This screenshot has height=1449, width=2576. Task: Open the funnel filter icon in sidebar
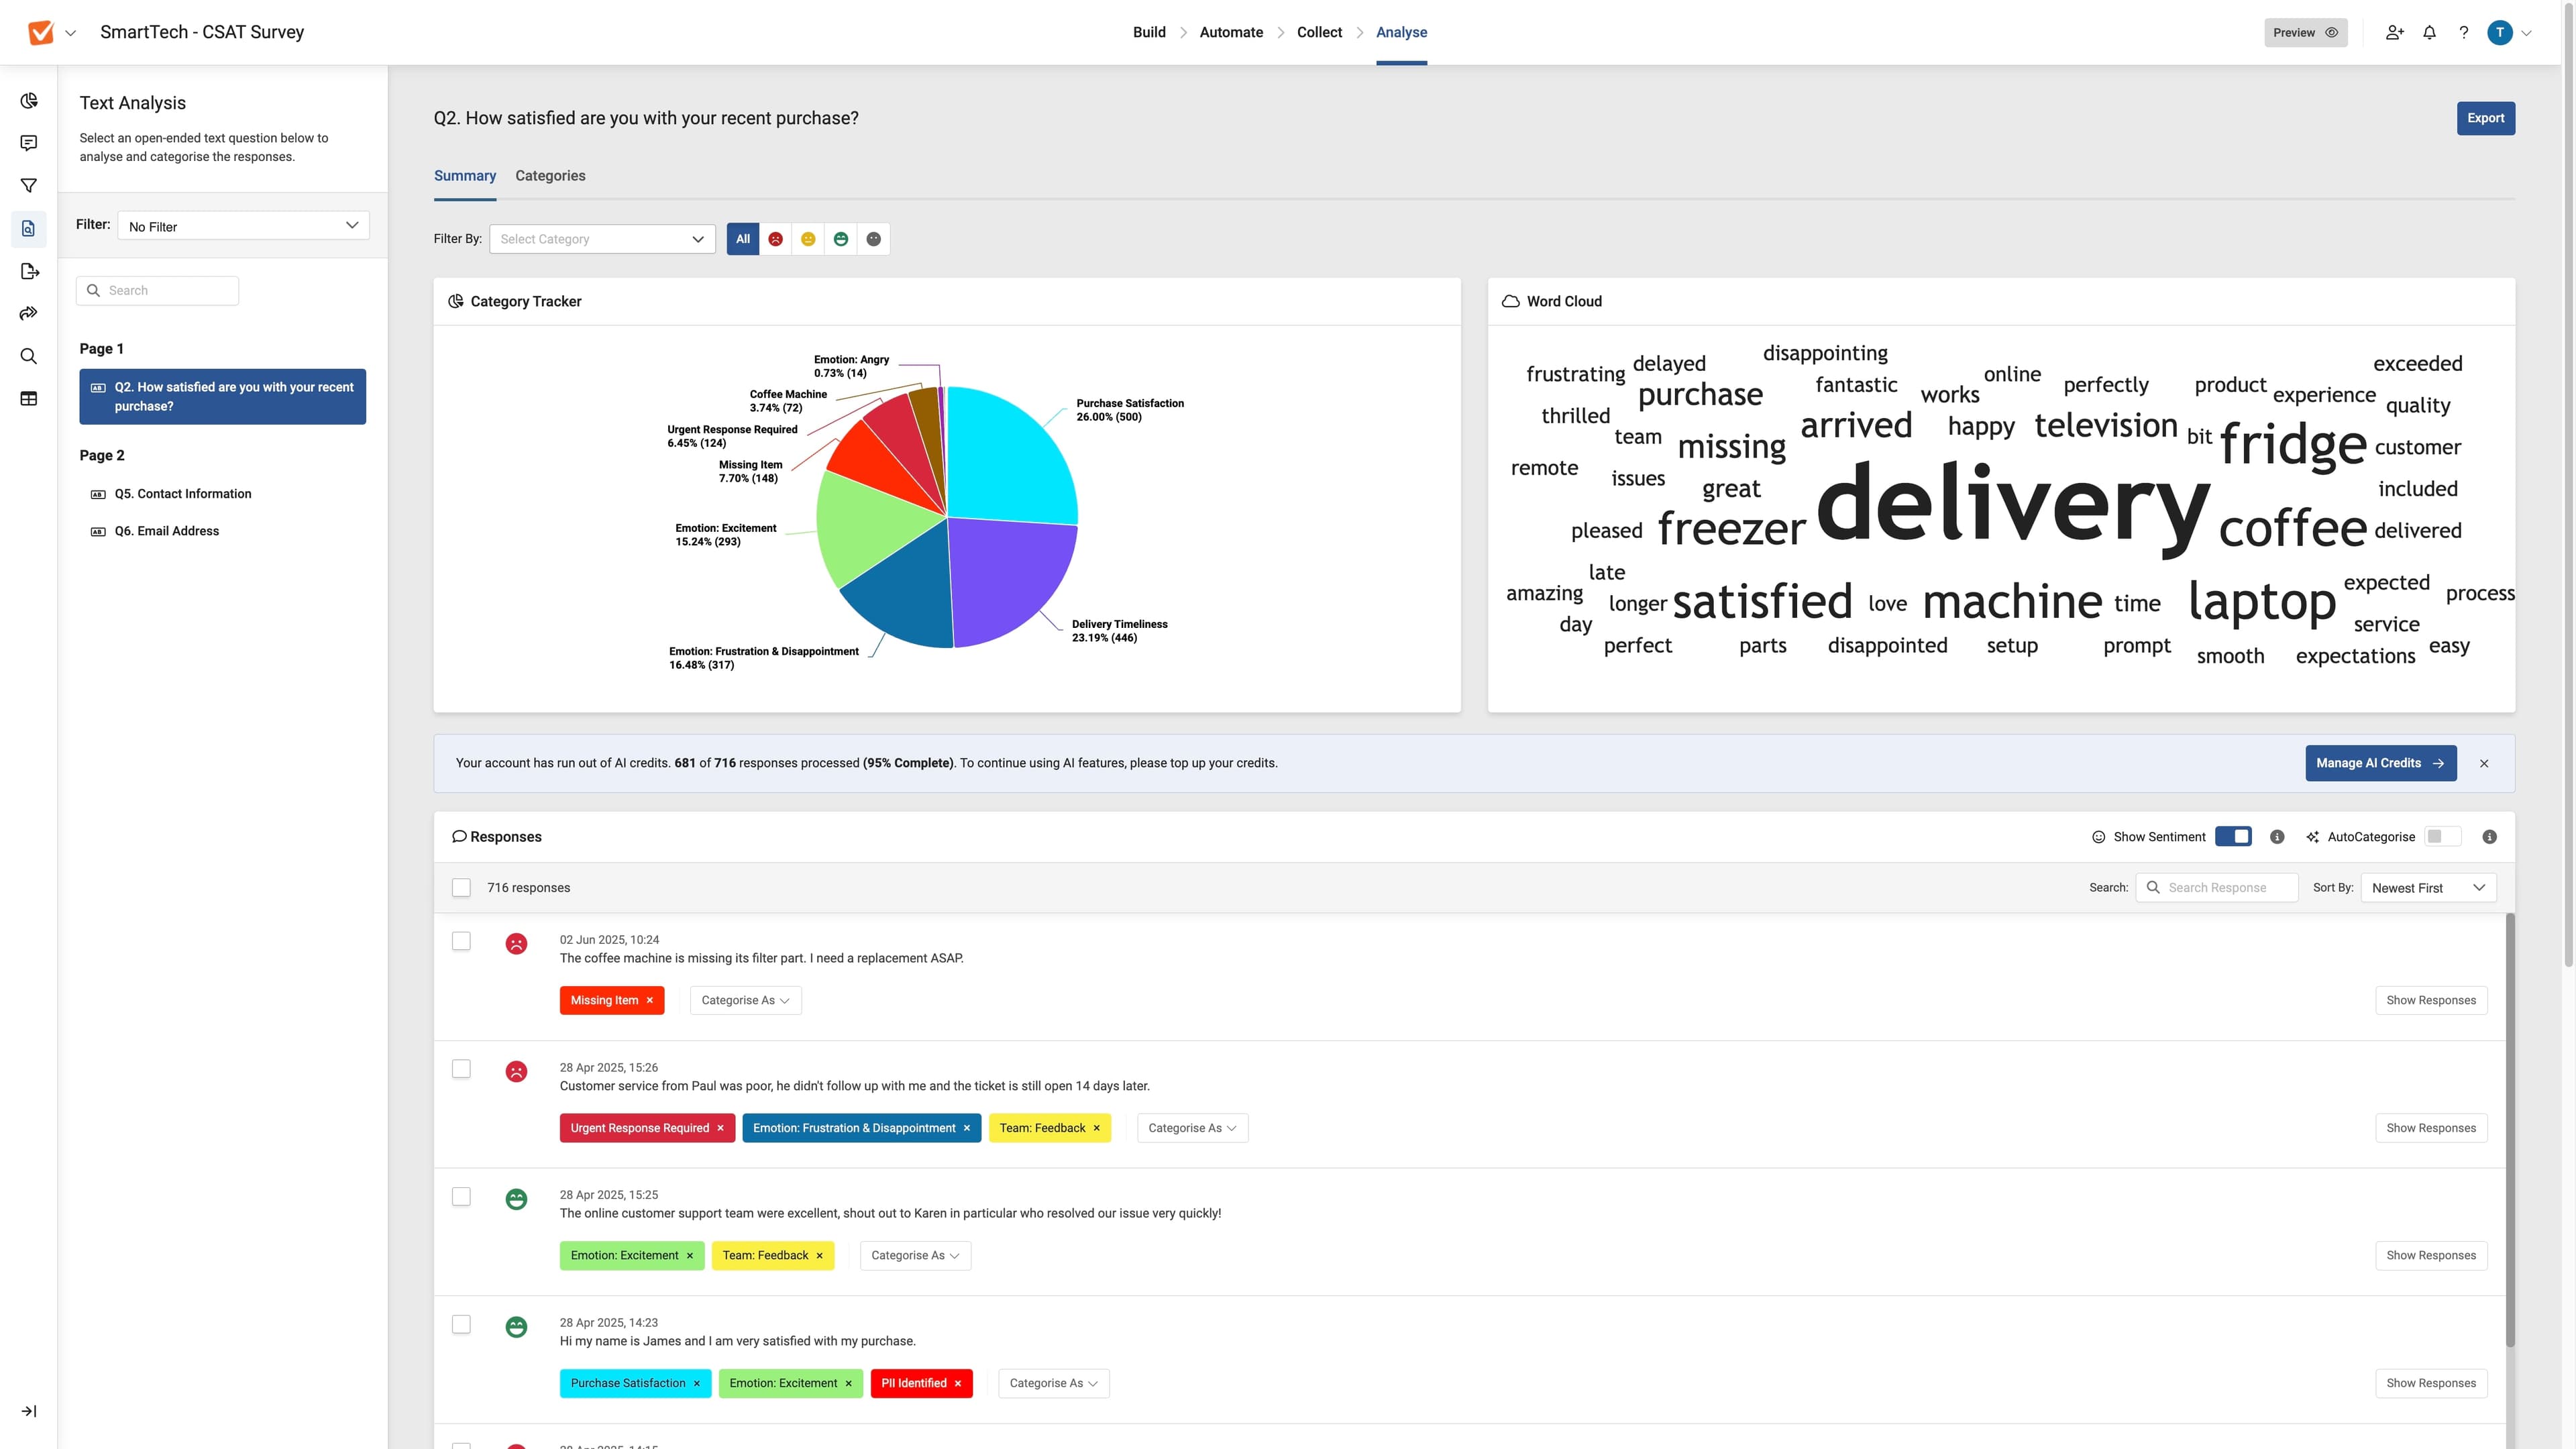coord(29,186)
